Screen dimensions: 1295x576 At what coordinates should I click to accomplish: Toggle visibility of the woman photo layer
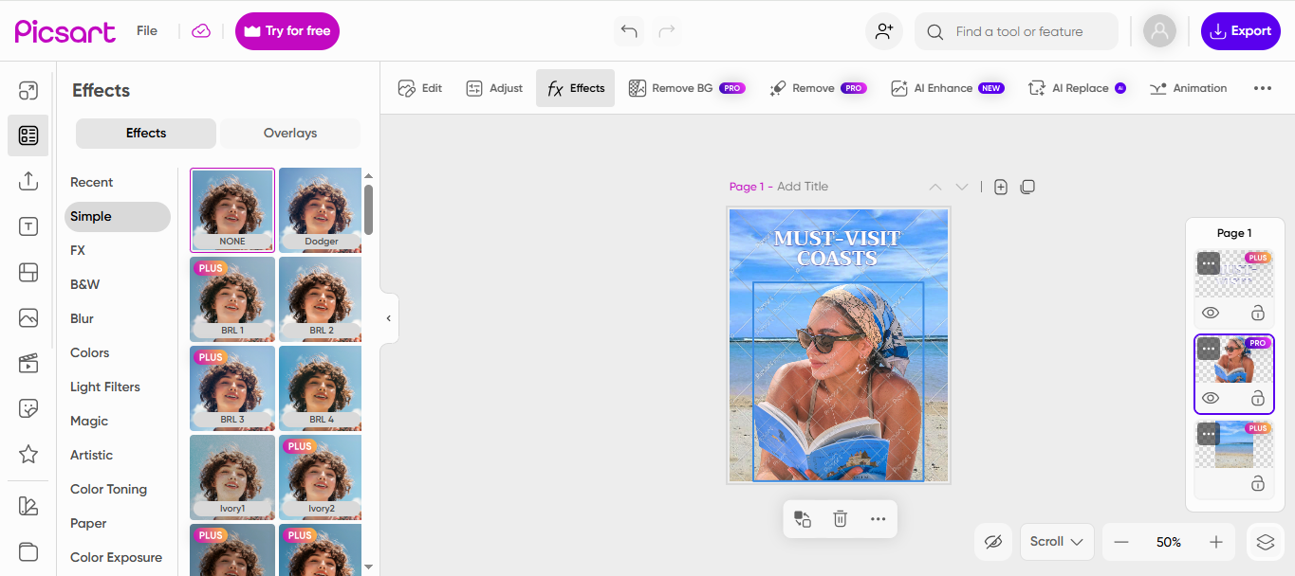(1211, 398)
